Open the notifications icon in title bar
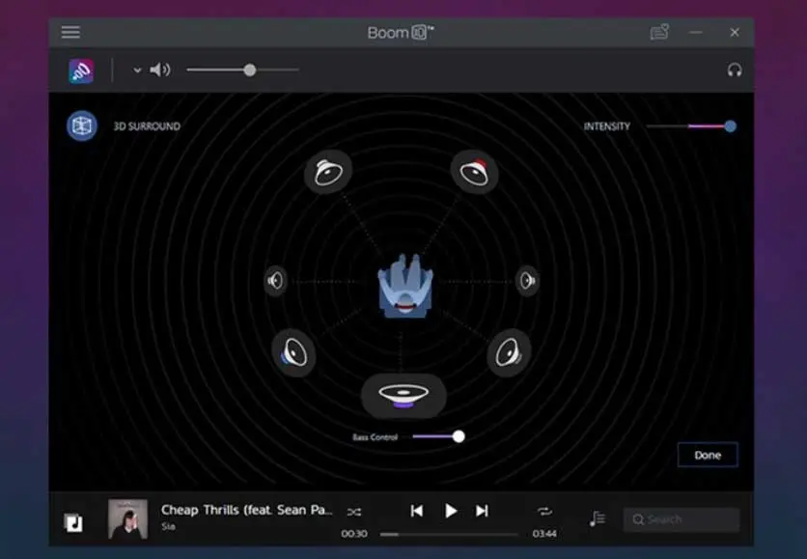This screenshot has height=559, width=807. (x=659, y=32)
